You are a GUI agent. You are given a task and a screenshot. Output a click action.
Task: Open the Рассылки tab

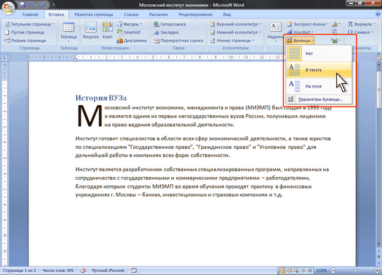pyautogui.click(x=158, y=15)
